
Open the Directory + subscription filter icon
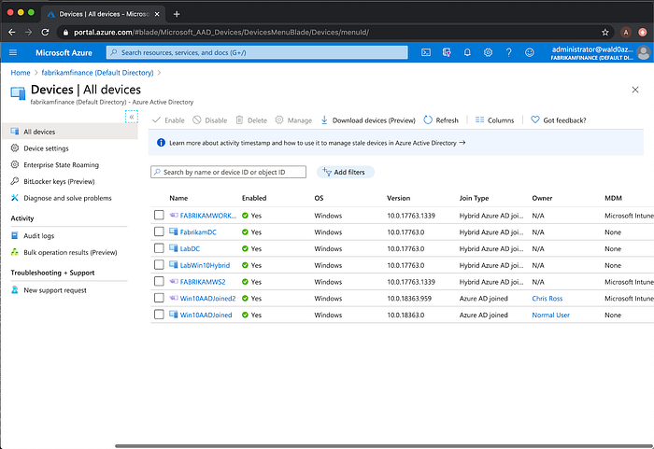(x=447, y=52)
